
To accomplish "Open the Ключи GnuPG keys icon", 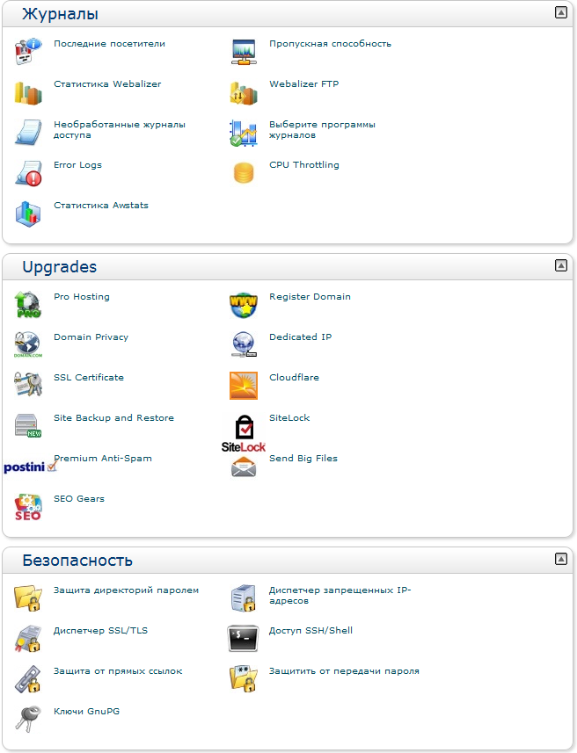I will pos(28,719).
